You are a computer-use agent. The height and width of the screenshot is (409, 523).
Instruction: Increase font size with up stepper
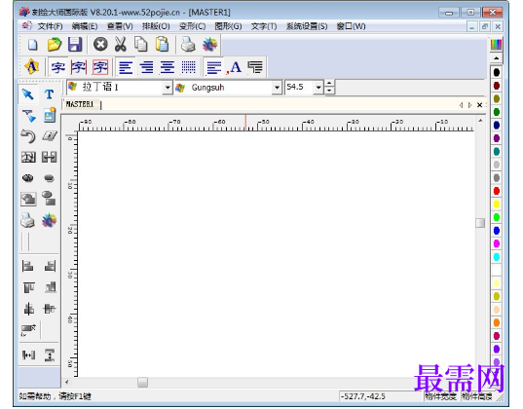coord(329,84)
